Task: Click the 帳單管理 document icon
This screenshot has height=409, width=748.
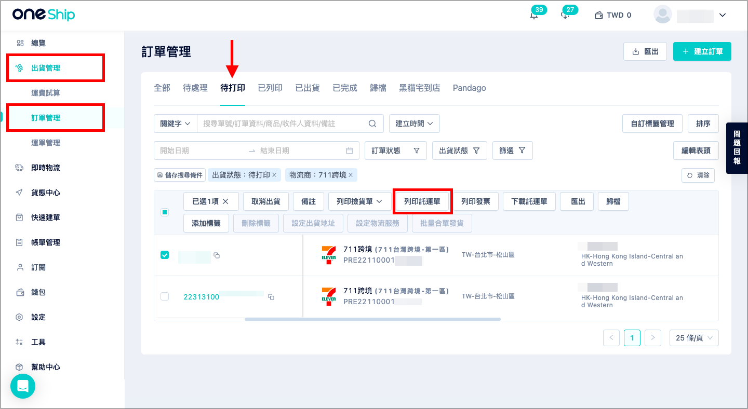Action: (x=19, y=242)
